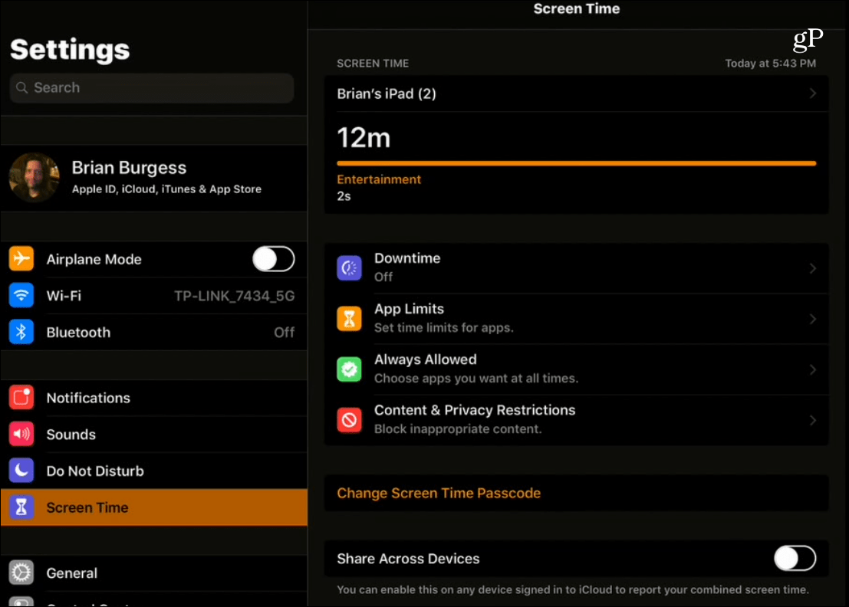The height and width of the screenshot is (607, 849).
Task: Open Brian Burgess Apple ID account
Action: coord(154,178)
